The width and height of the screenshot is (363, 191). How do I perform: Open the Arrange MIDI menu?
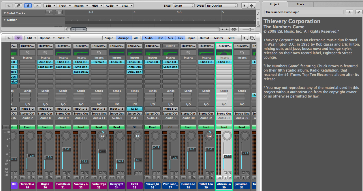(96, 5)
